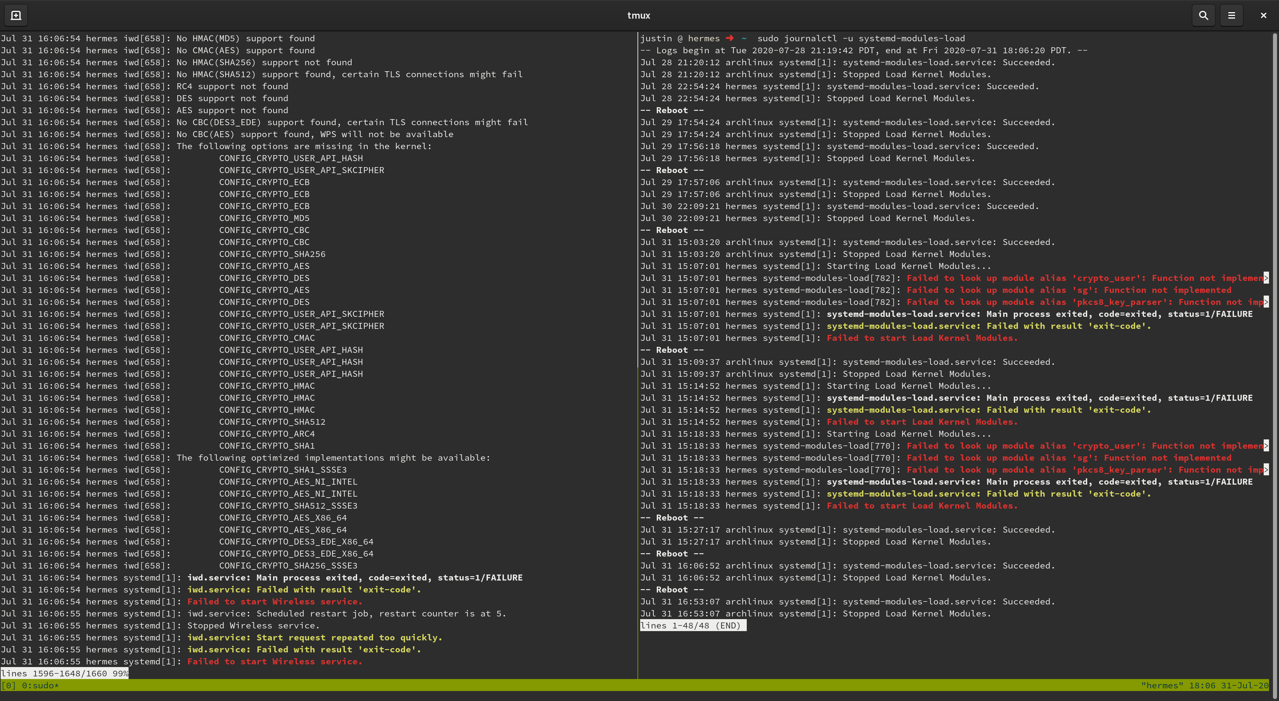Click truncation arrow on 15:07:01 crypto_user line

coord(1266,278)
